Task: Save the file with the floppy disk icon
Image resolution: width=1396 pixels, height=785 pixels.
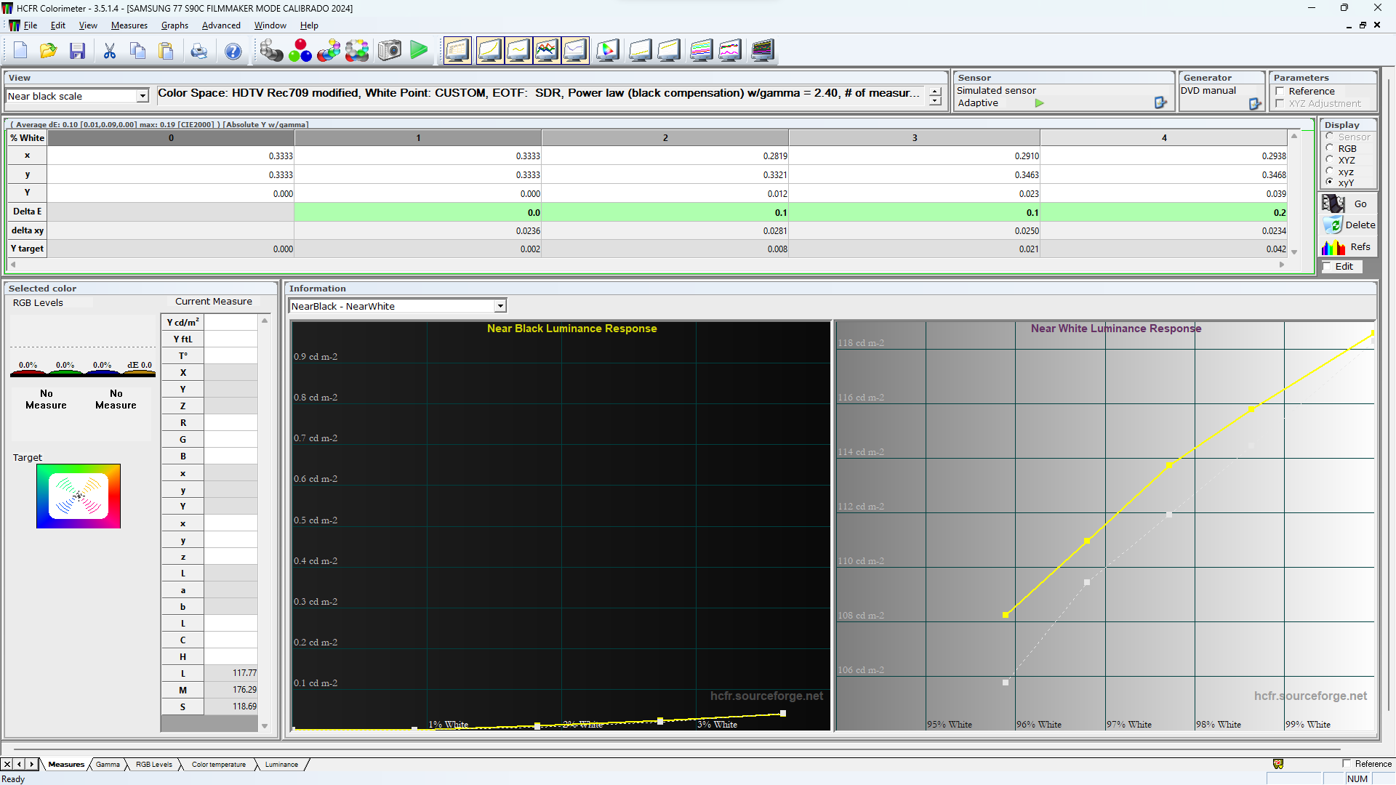Action: pyautogui.click(x=77, y=51)
